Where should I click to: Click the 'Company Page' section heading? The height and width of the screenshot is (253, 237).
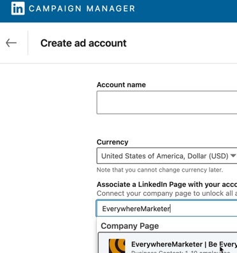130,226
